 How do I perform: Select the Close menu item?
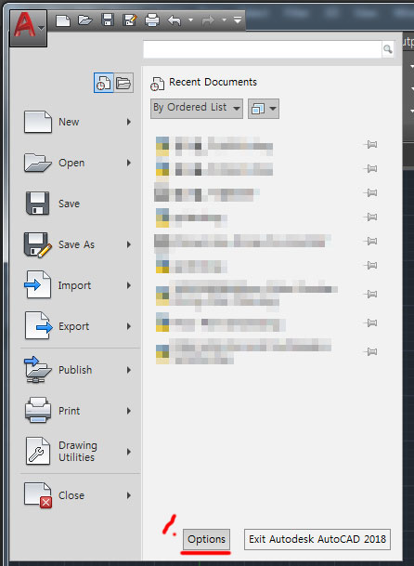point(78,495)
